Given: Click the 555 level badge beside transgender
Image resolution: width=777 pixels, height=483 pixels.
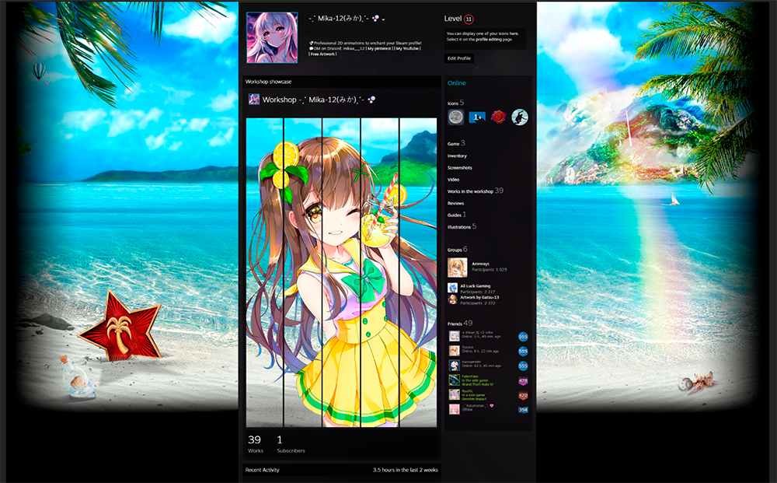Looking at the screenshot, I should click(523, 366).
